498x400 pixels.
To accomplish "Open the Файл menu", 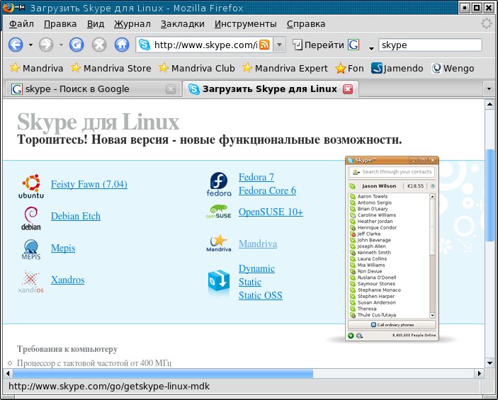I will click(x=21, y=24).
